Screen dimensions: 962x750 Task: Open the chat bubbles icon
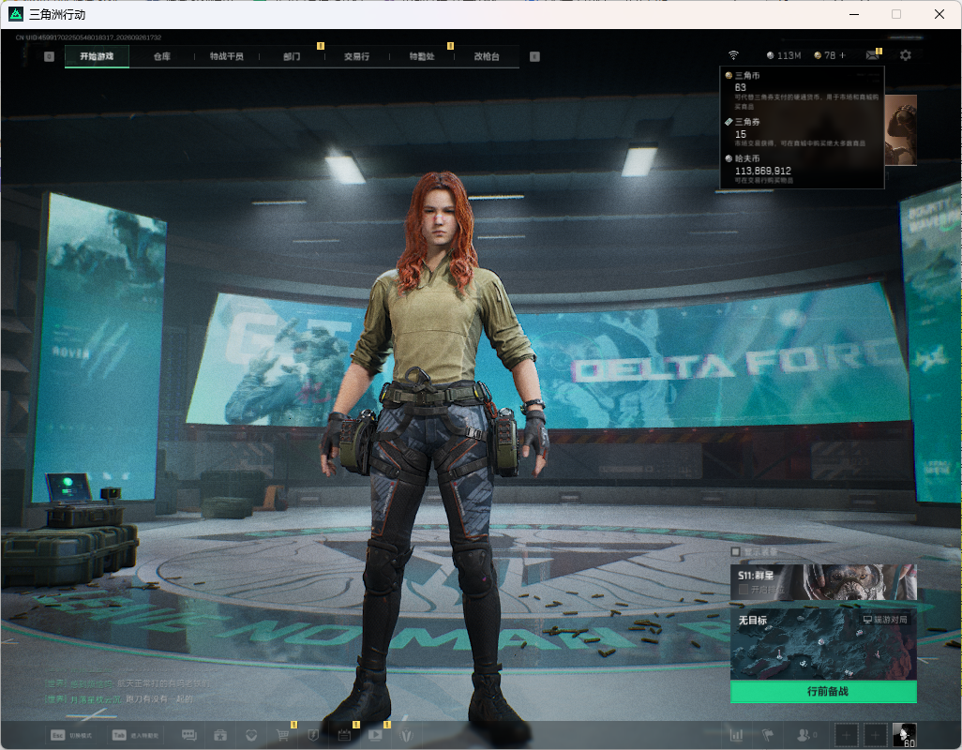(x=189, y=735)
